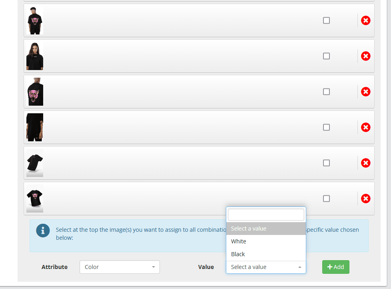Enable checkbox for back-view panther print image
Image resolution: width=391 pixels, height=289 pixels.
pos(326,92)
